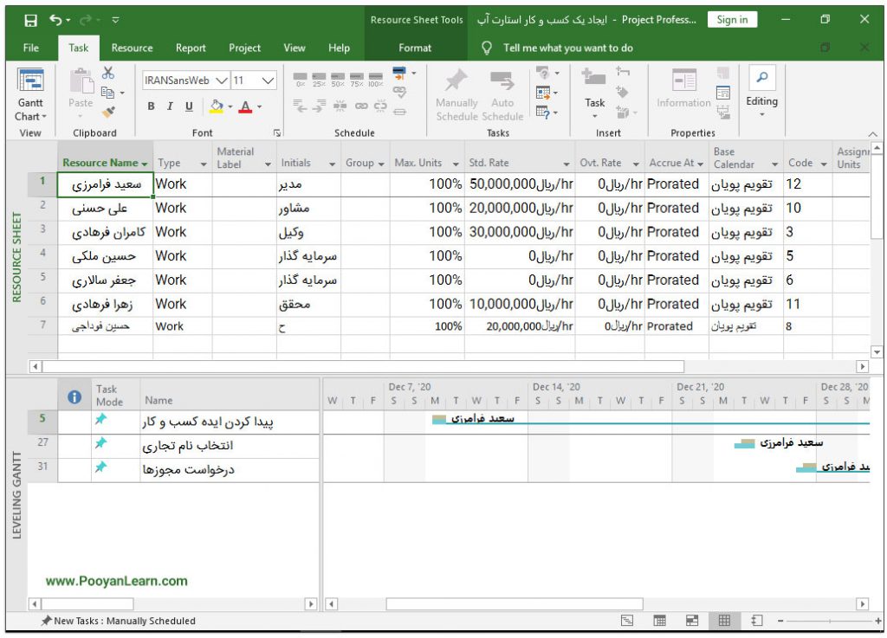Screen dimensions: 887x638
Task: Select the 50,000,000 Std. Rate cell
Action: point(520,184)
